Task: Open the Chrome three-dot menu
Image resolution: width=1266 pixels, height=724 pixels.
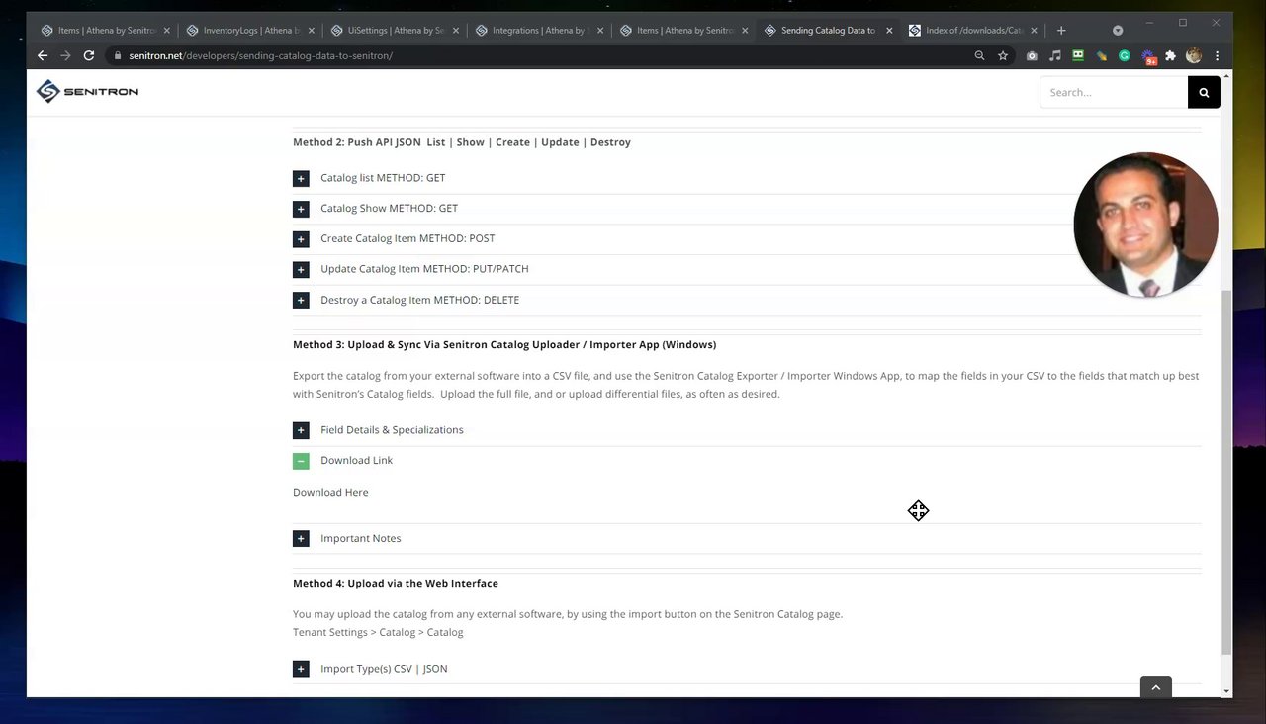Action: coord(1218,56)
